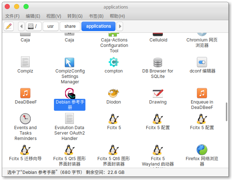Click the green maximize window button
This screenshot has height=180, width=232.
(26, 6)
